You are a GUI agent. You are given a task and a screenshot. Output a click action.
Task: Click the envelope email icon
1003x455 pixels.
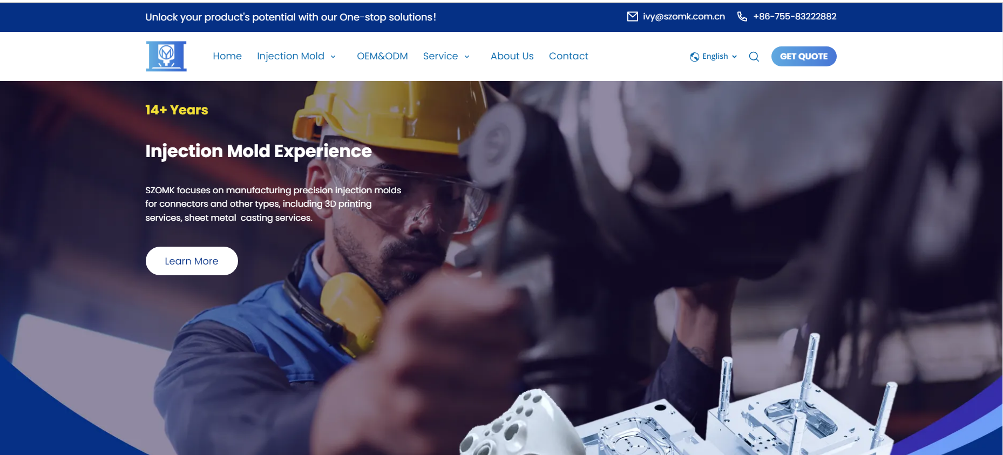point(633,17)
